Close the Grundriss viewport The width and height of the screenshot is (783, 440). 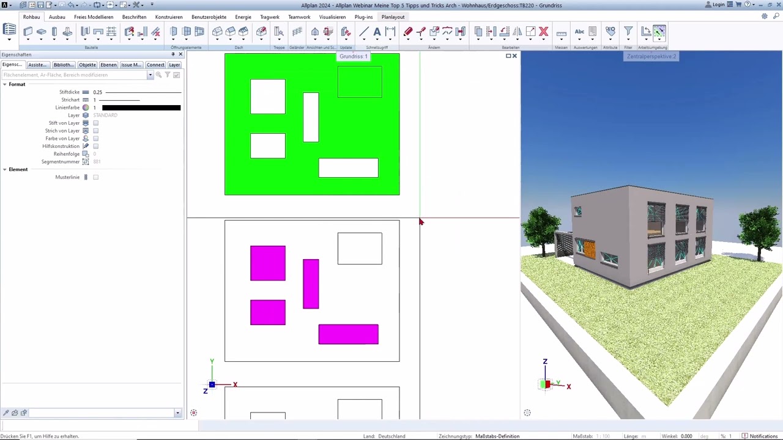[x=514, y=56]
